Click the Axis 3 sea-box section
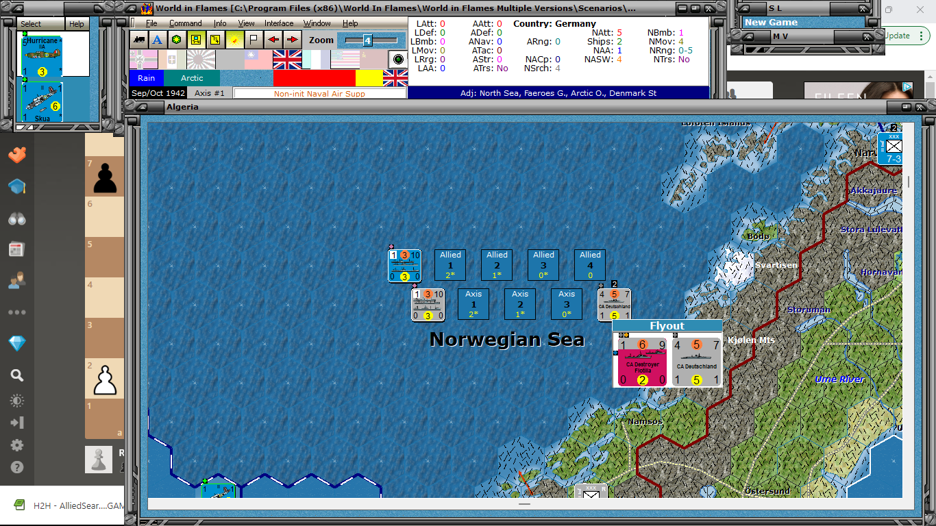 [567, 304]
